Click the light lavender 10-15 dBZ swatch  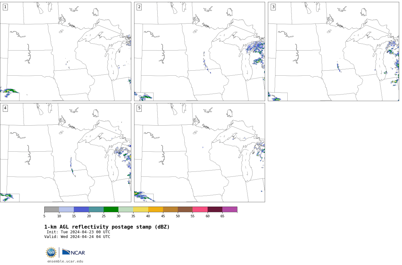(x=67, y=209)
